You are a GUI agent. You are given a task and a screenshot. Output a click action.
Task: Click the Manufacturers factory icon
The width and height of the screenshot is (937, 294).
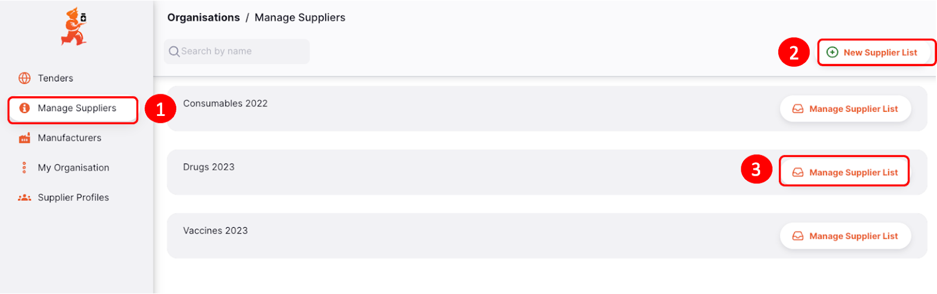point(25,138)
